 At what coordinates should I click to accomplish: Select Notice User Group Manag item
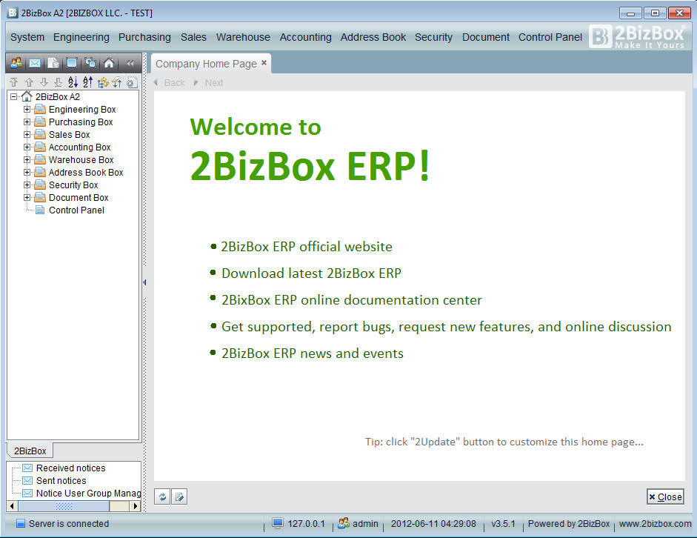(x=88, y=493)
